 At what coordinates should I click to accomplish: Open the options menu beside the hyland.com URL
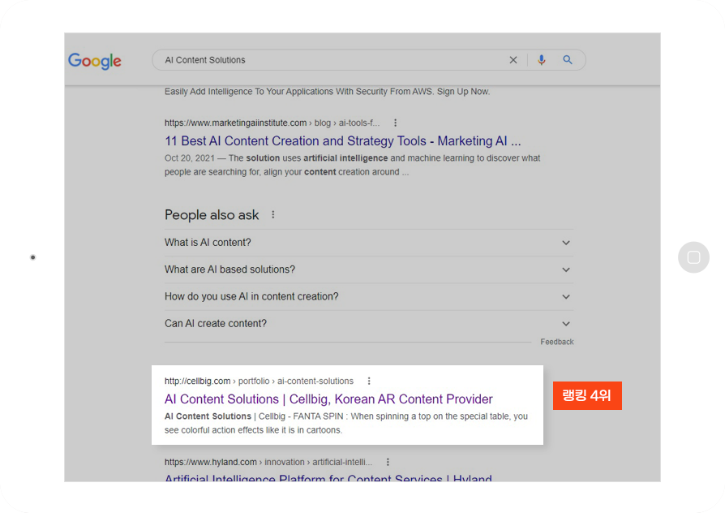388,462
